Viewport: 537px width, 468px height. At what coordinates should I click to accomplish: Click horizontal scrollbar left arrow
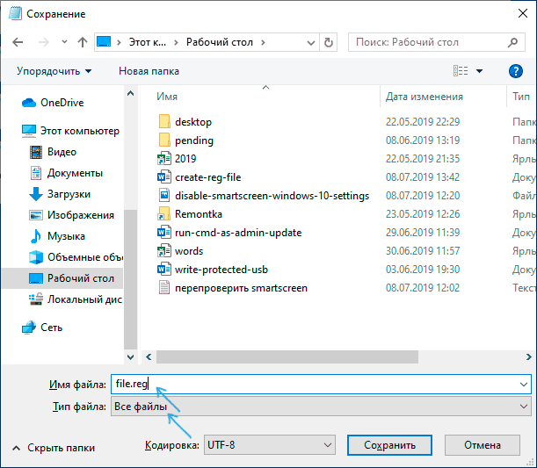[x=149, y=357]
